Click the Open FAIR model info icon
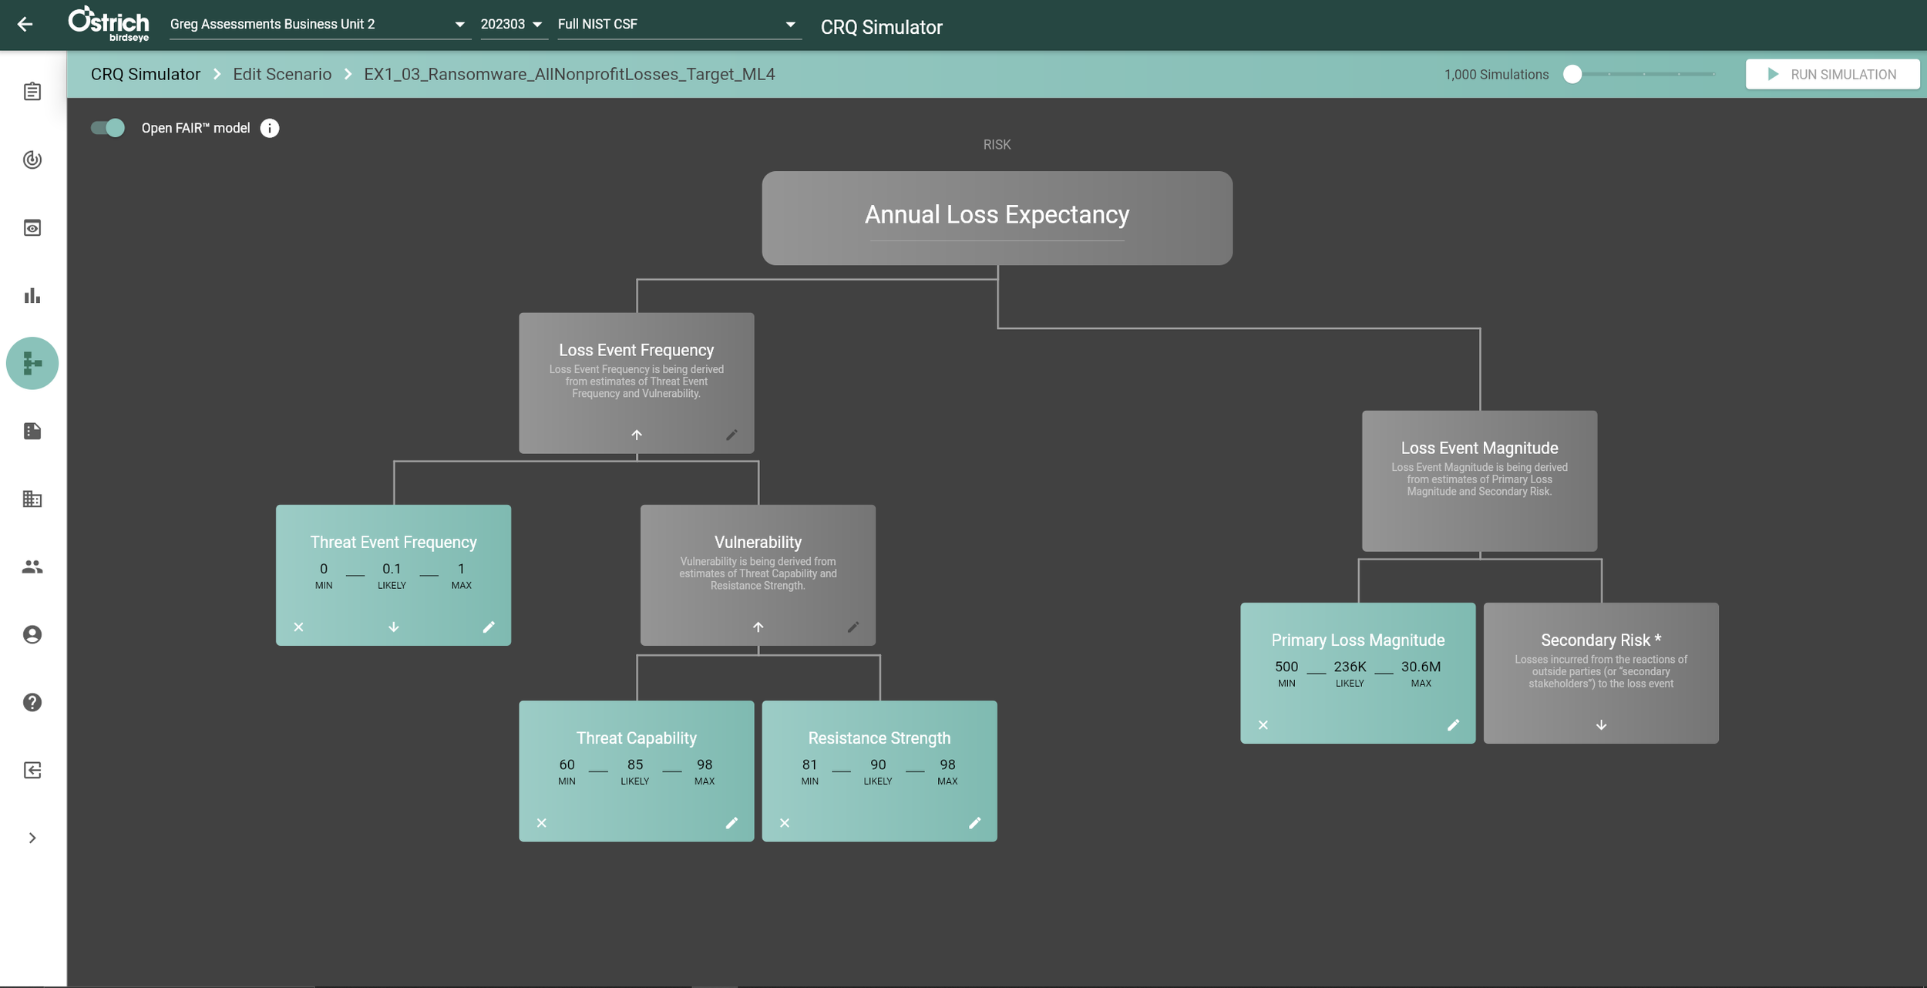 tap(270, 129)
